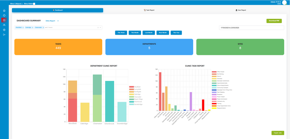
Task: Toggle Stonebridge legend swatch
Action: (131, 104)
